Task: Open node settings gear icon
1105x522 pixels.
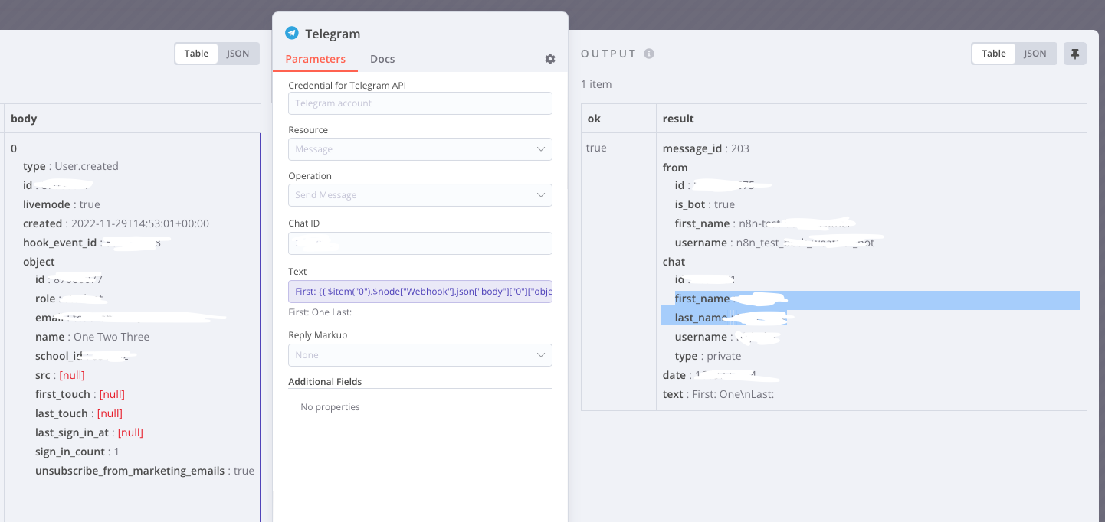Action: (549, 59)
